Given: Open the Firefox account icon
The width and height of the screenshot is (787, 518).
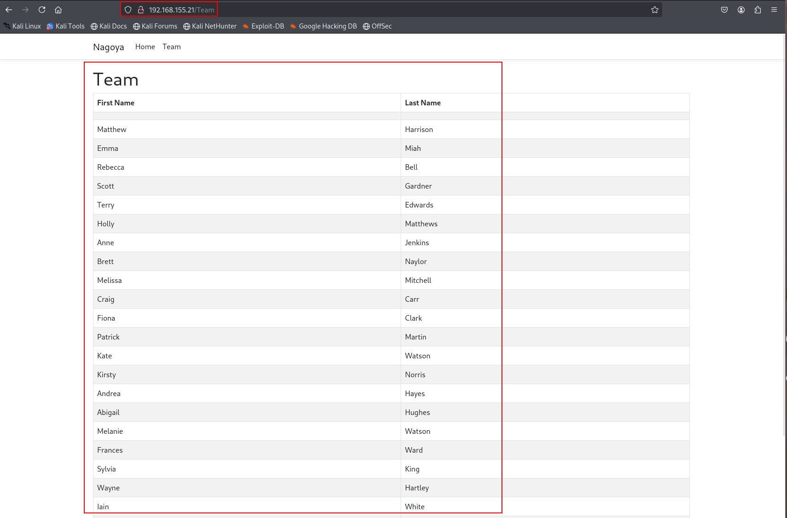Looking at the screenshot, I should pyautogui.click(x=741, y=10).
